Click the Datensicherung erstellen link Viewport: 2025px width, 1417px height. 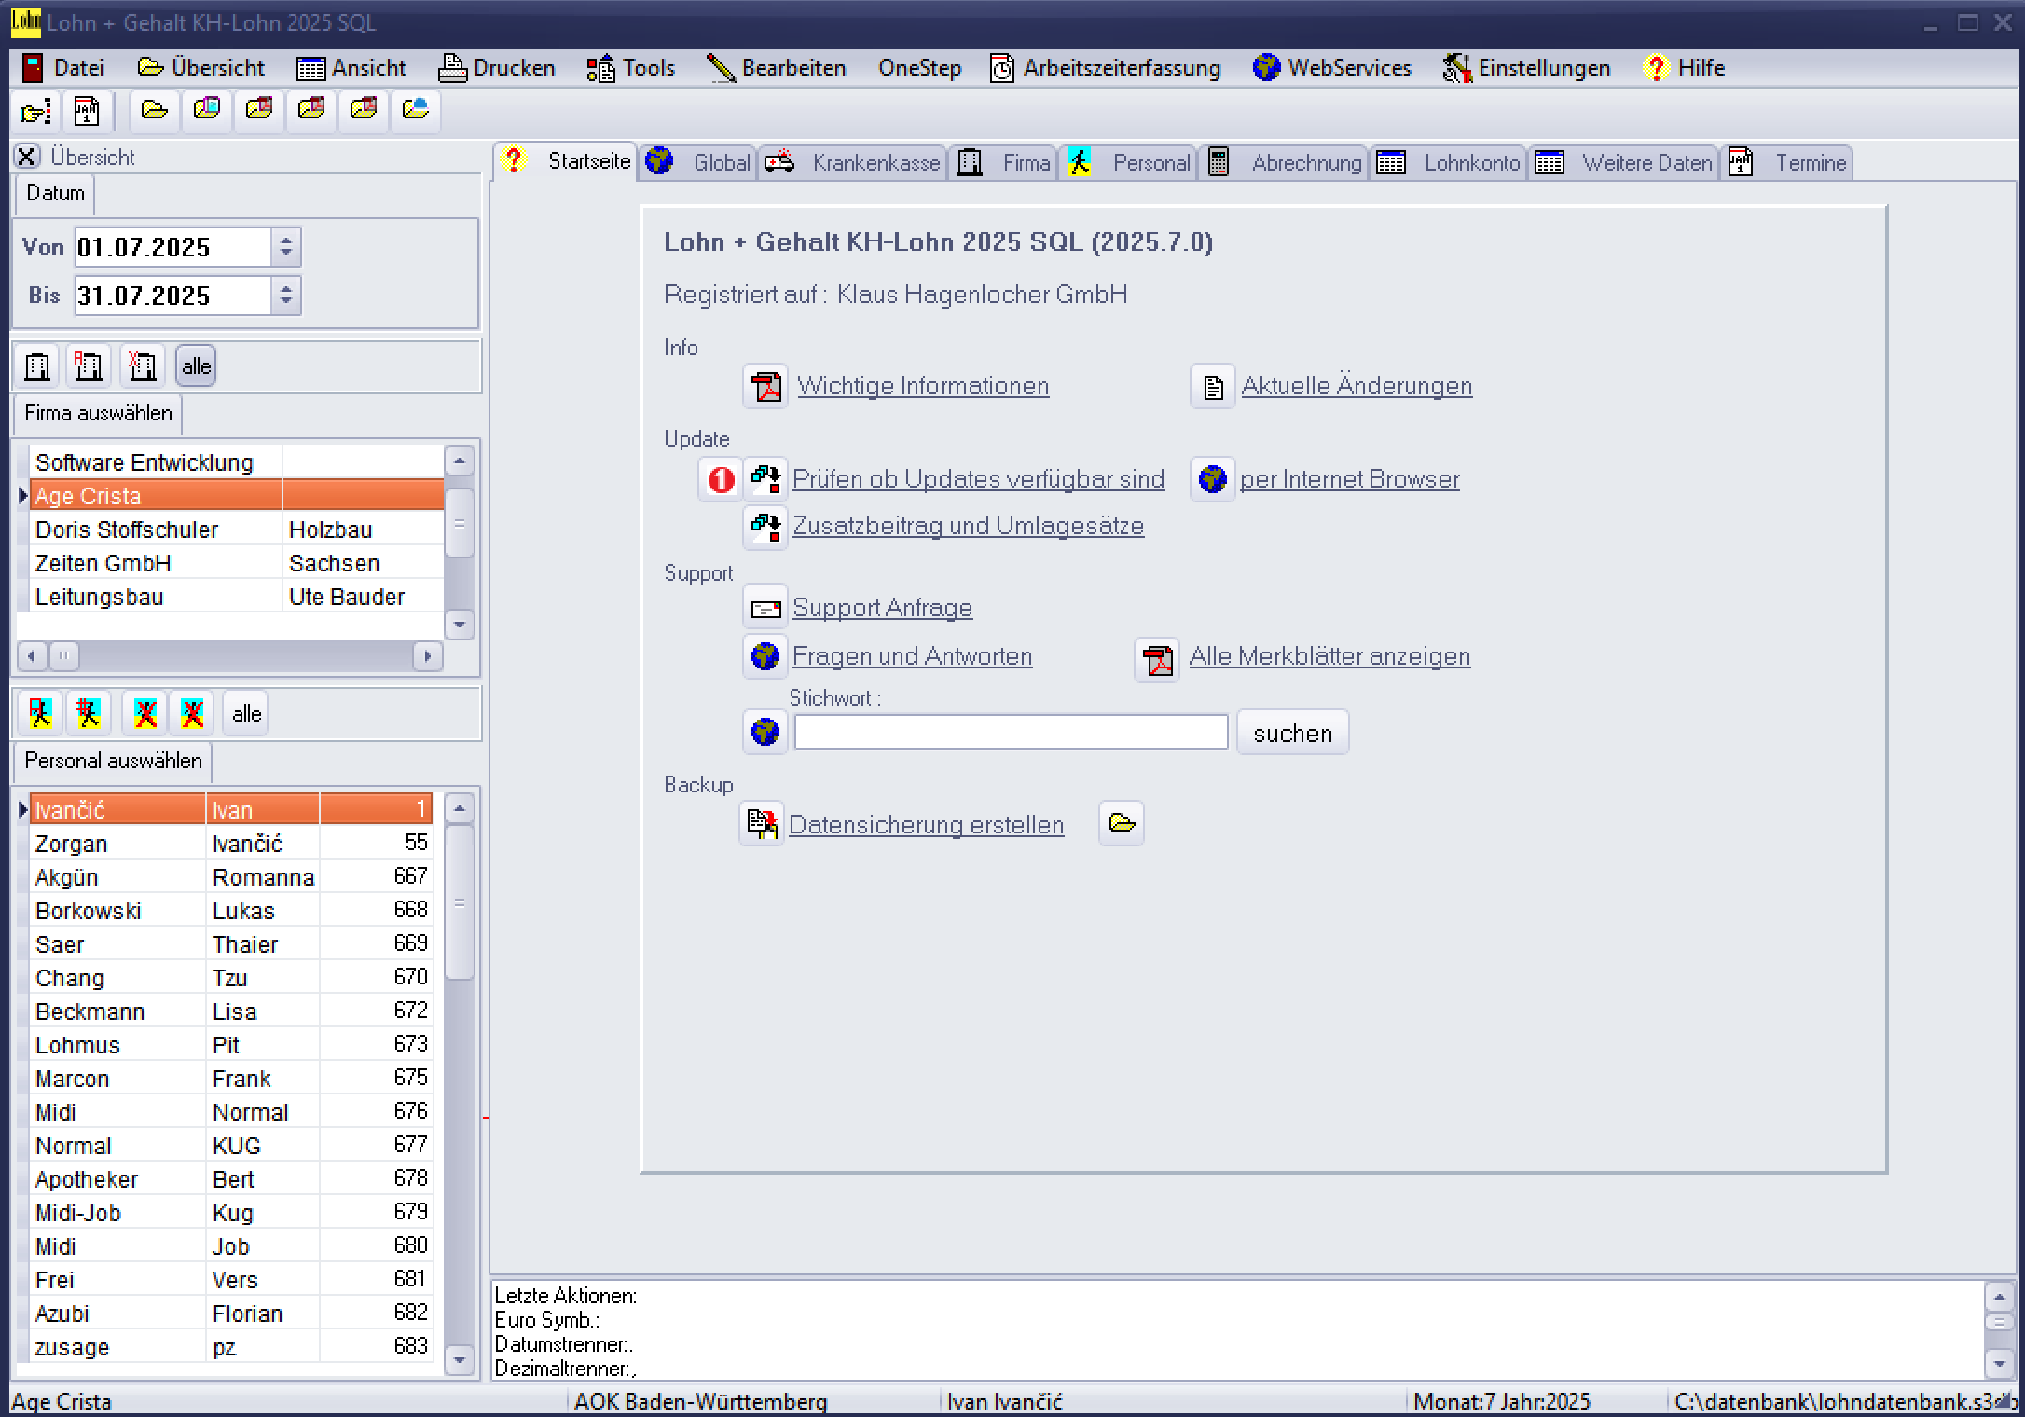926,825
